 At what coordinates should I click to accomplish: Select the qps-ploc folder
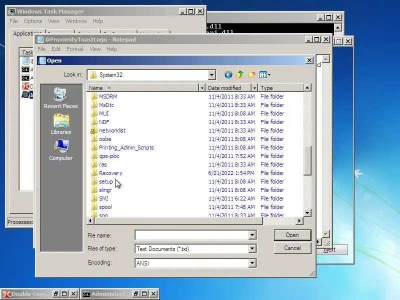(109, 156)
